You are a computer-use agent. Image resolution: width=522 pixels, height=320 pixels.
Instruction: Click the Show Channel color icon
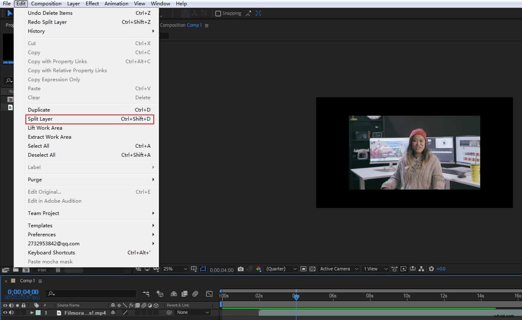260,269
